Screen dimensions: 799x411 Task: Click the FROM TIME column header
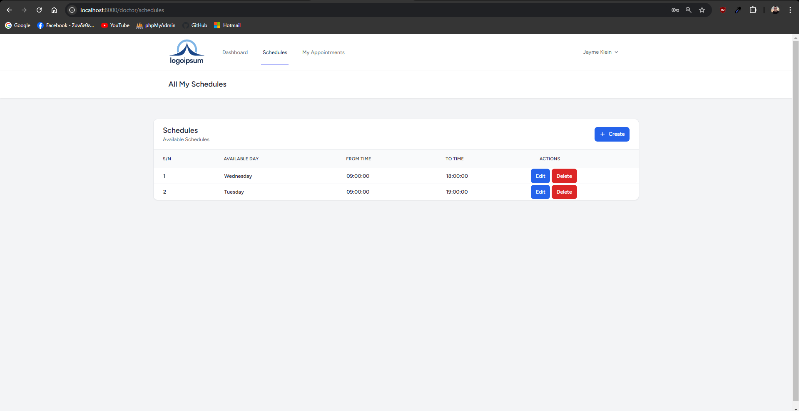[358, 159]
